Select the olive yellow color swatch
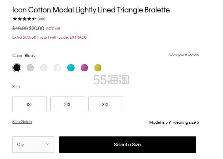This screenshot has width=223, height=159. coord(98,68)
